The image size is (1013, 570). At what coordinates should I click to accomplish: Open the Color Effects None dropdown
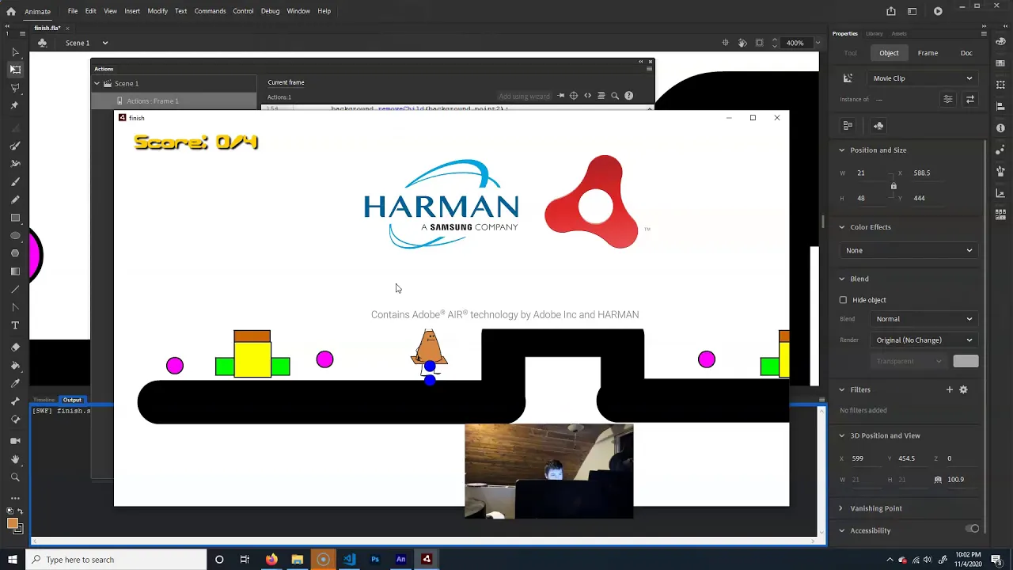[x=909, y=250]
